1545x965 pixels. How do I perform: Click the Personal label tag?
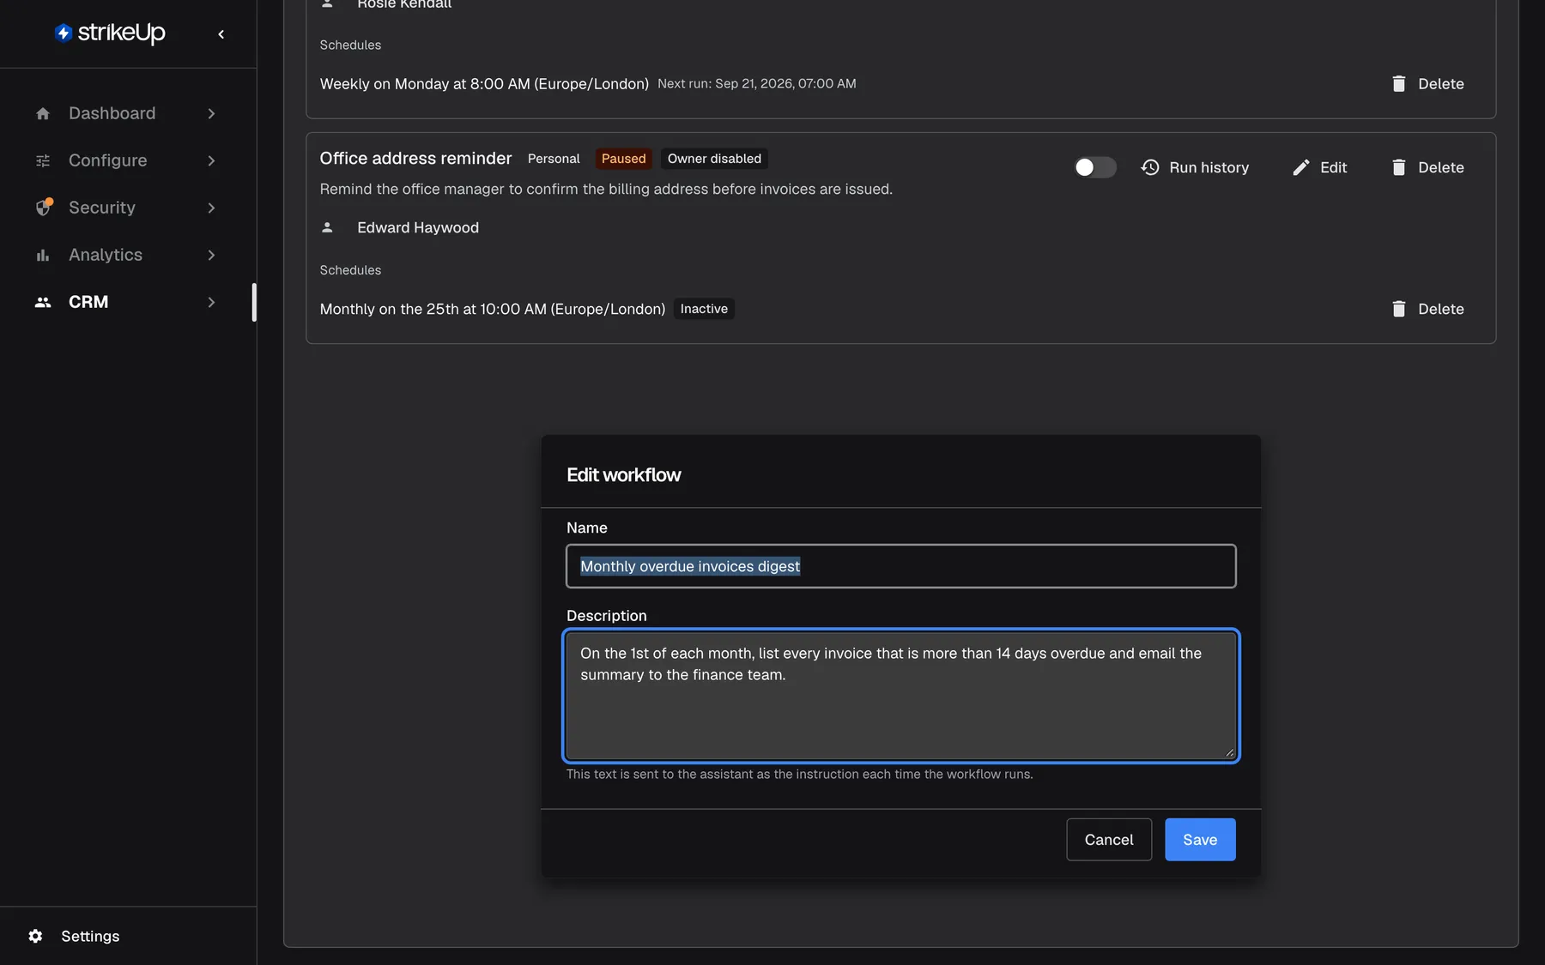coord(554,159)
